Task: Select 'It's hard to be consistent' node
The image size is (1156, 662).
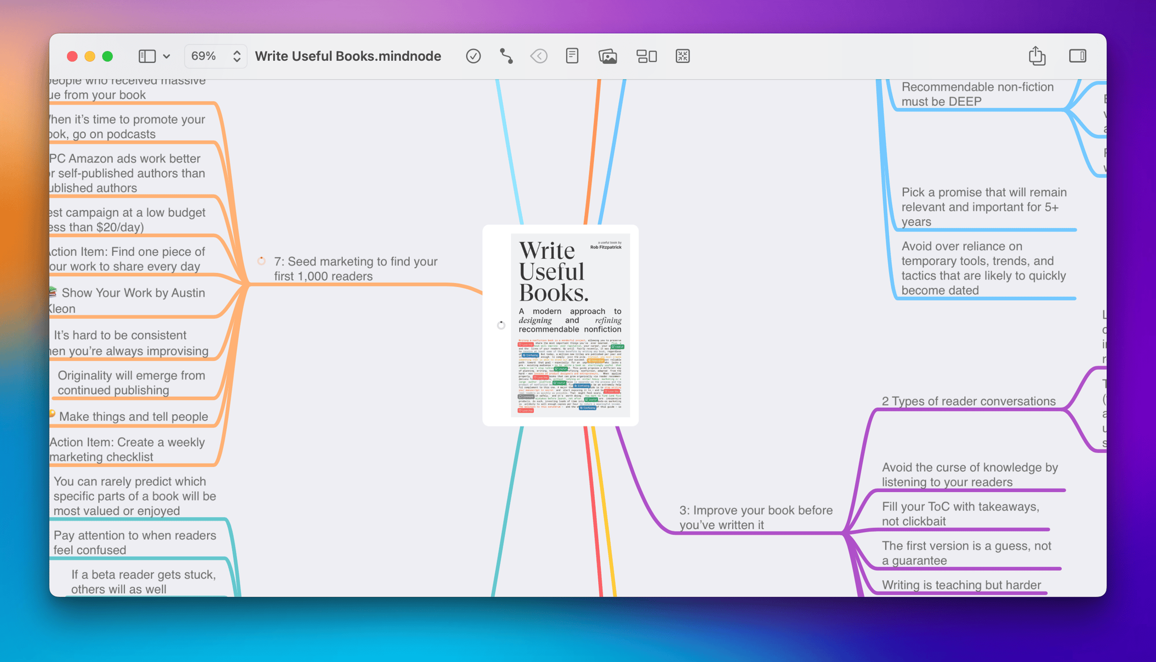Action: click(129, 343)
